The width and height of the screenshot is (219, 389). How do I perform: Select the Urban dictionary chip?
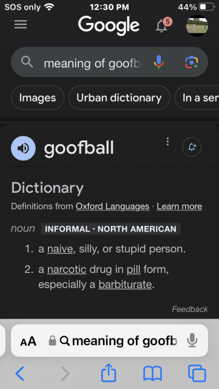pyautogui.click(x=119, y=98)
